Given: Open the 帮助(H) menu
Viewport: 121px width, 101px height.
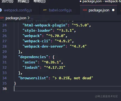Looking at the screenshot, I should tap(39, 1).
